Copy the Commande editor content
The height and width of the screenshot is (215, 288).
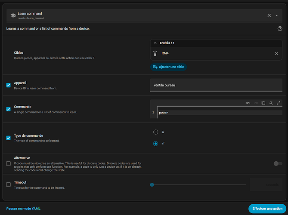click(x=263, y=103)
